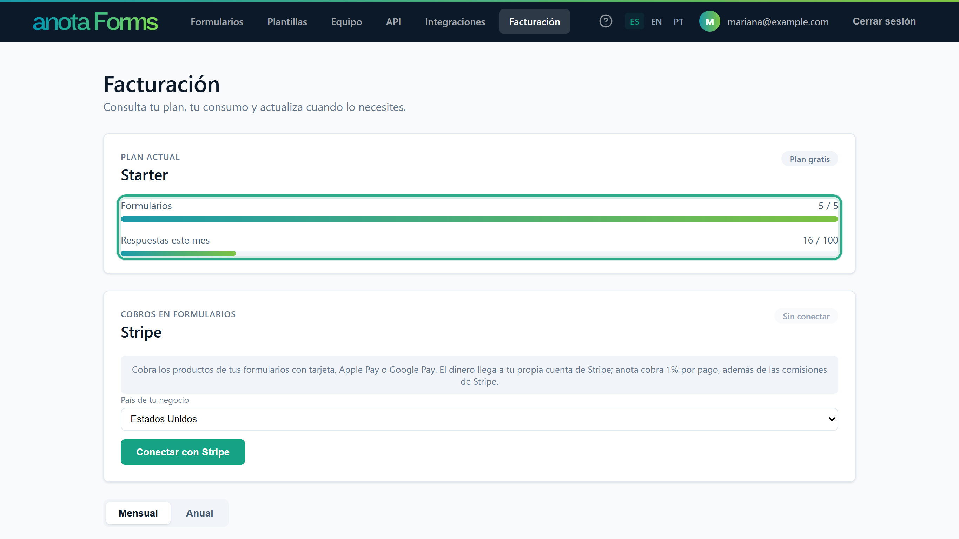Go to Plantillas in navigation
The height and width of the screenshot is (539, 959).
[x=287, y=22]
